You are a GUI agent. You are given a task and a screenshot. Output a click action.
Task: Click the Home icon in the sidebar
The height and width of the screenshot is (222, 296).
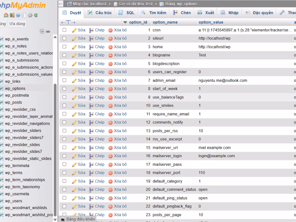pyautogui.click(x=6, y=15)
